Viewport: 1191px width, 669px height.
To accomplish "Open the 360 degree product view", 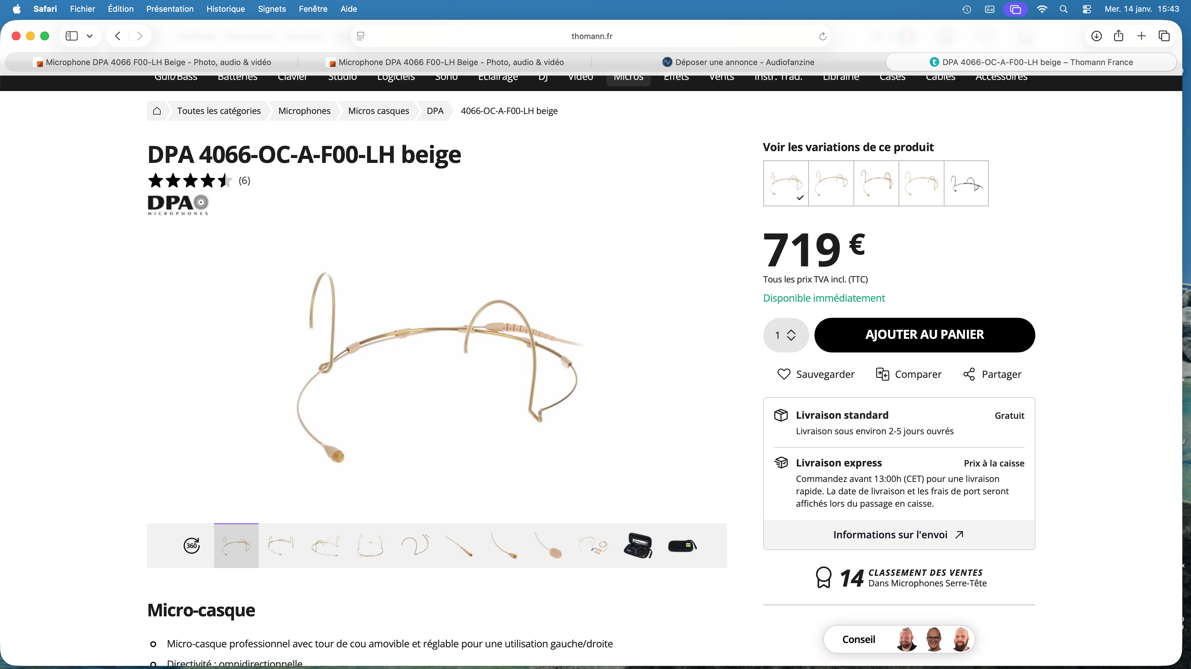I will pyautogui.click(x=191, y=546).
